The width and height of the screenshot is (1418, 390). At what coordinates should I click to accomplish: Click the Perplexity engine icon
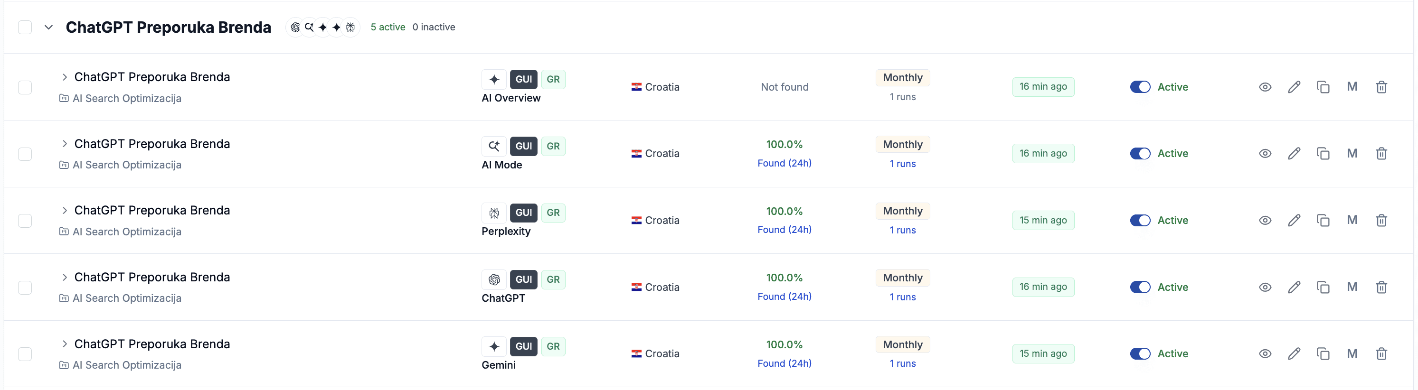pos(494,213)
